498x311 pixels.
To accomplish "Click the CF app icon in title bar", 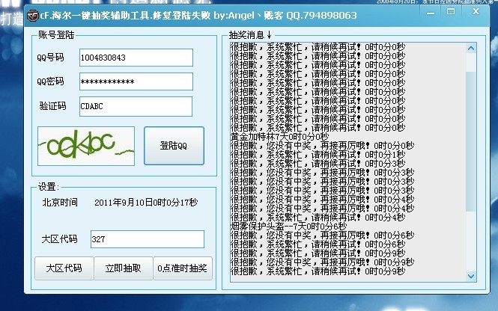I will point(33,16).
